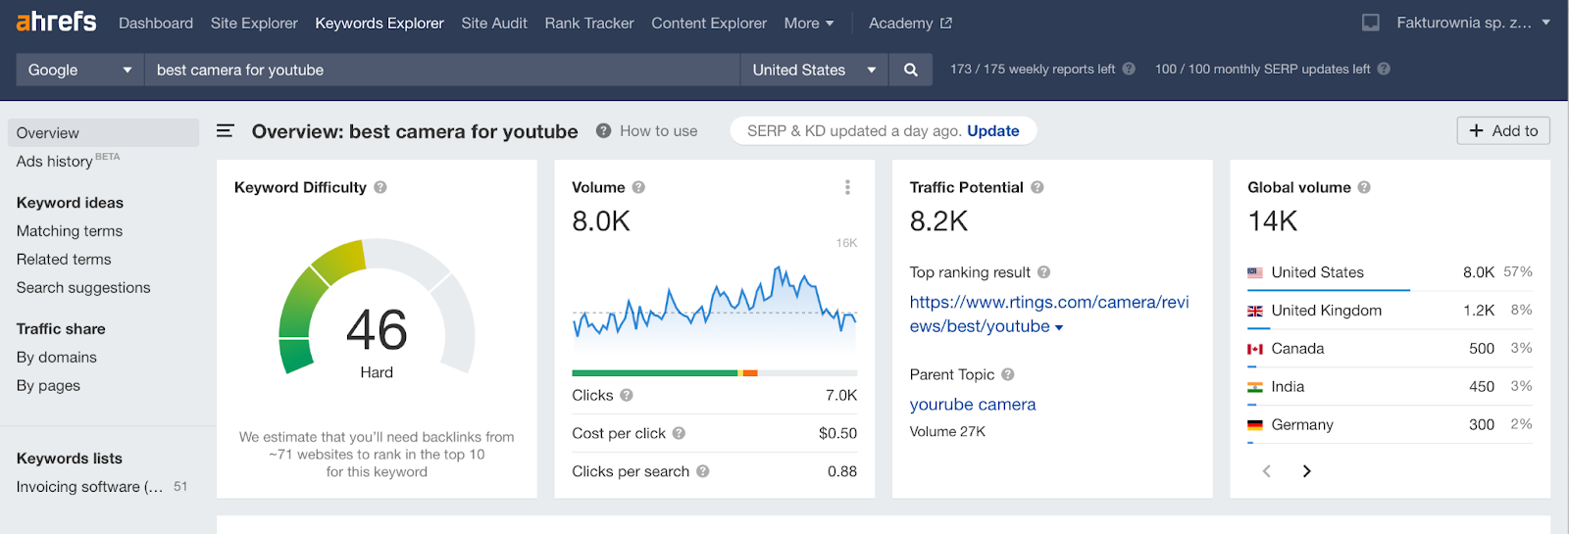1569x534 pixels.
Task: Click the How to use help icon
Action: pyautogui.click(x=604, y=130)
